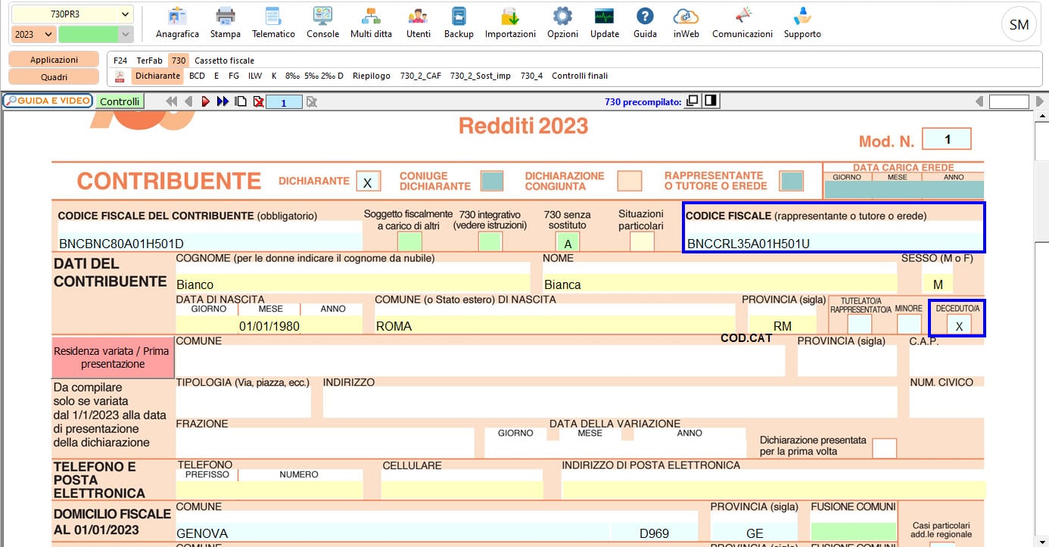Click the Quadri button
Image resolution: width=1049 pixels, height=547 pixels.
(54, 77)
